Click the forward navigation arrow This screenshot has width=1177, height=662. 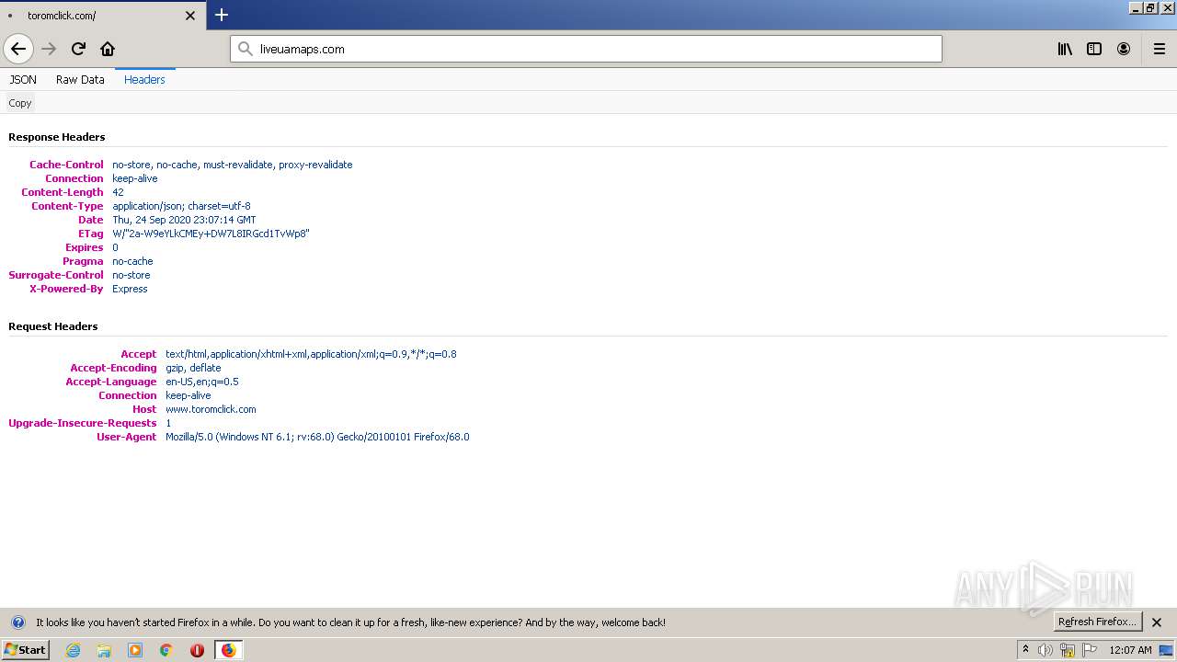click(x=50, y=49)
